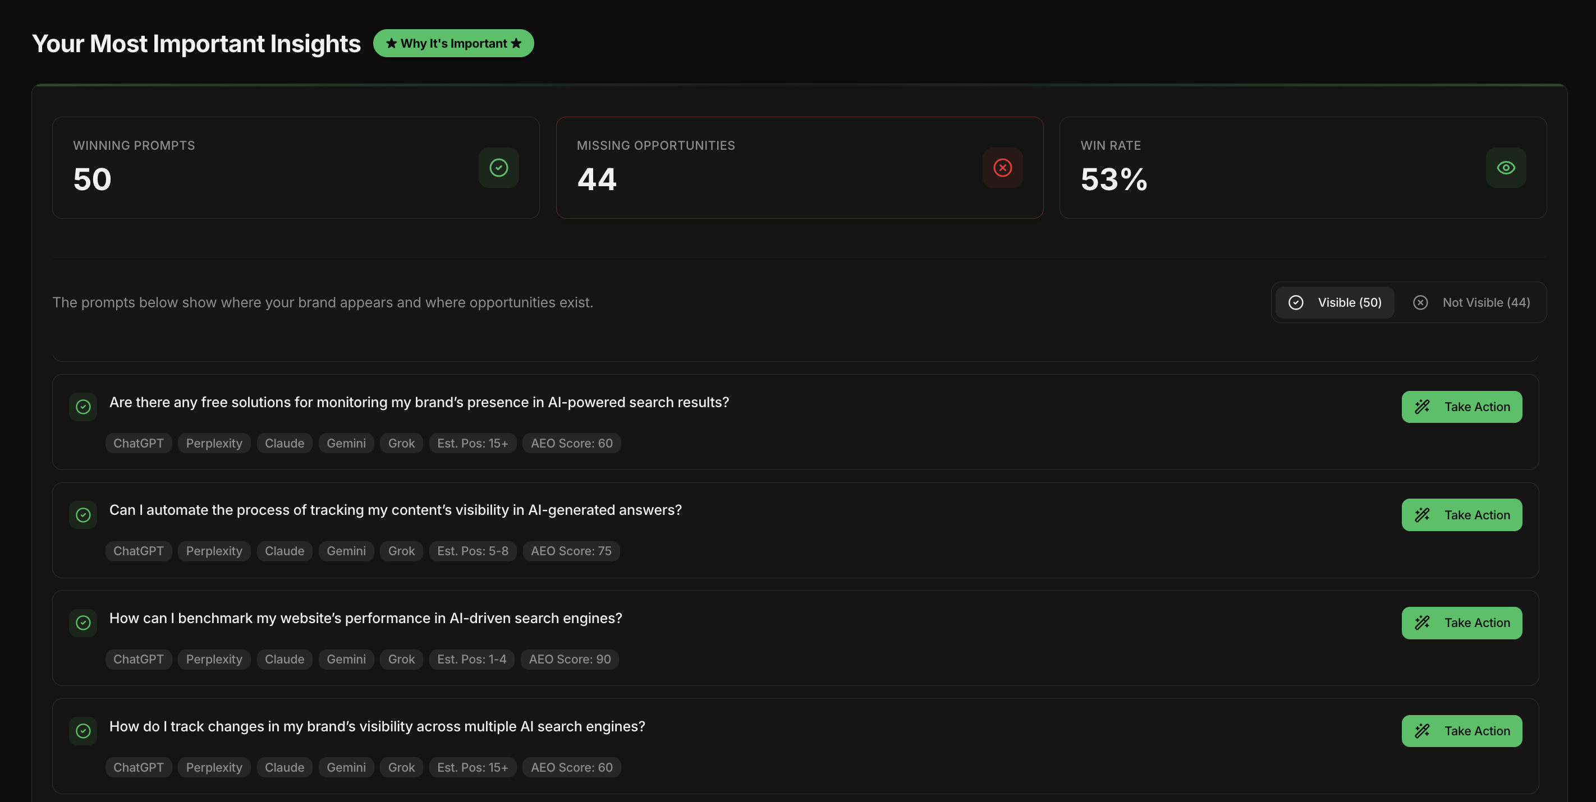The height and width of the screenshot is (802, 1596).
Task: Select the Missing Opportunities 44 card
Action: pos(799,167)
